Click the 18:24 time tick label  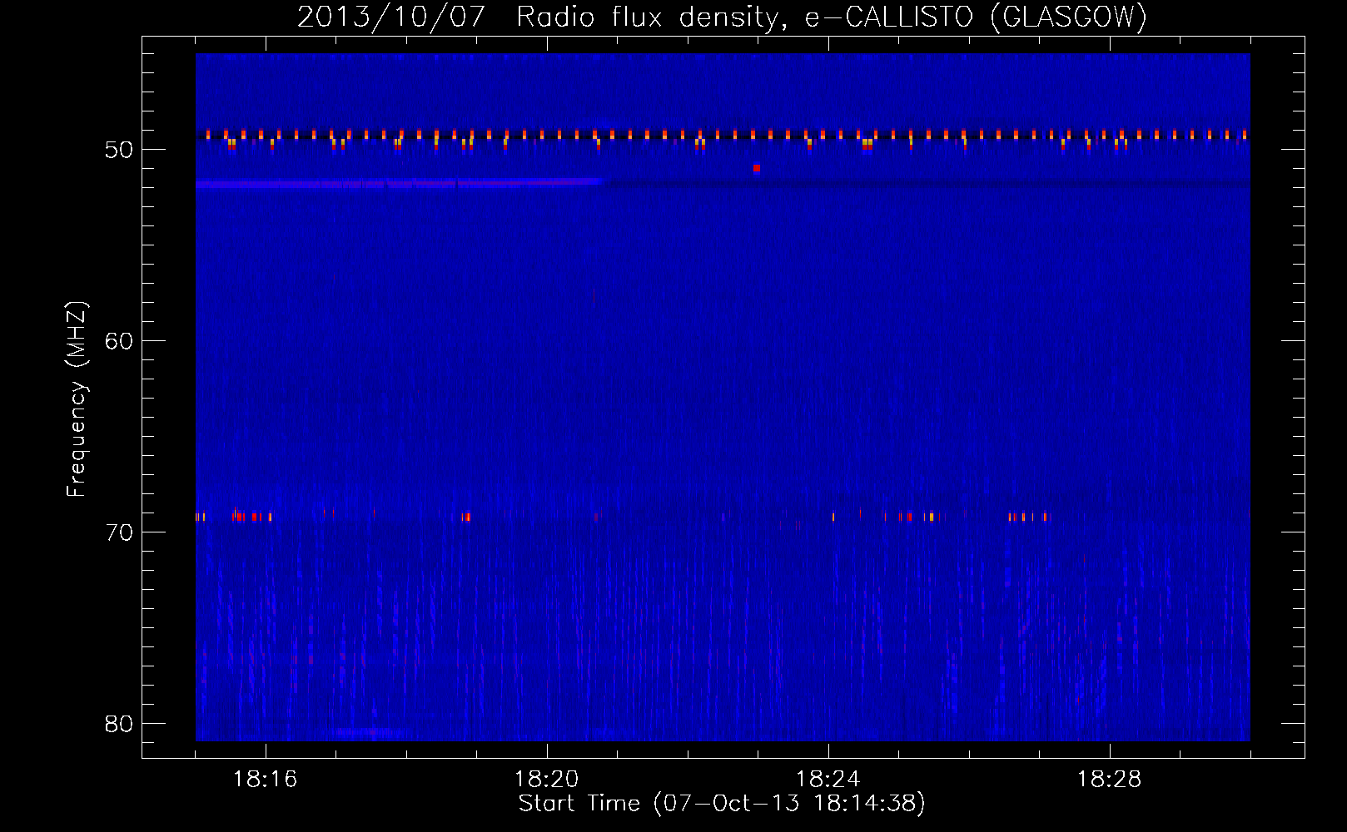coord(828,780)
